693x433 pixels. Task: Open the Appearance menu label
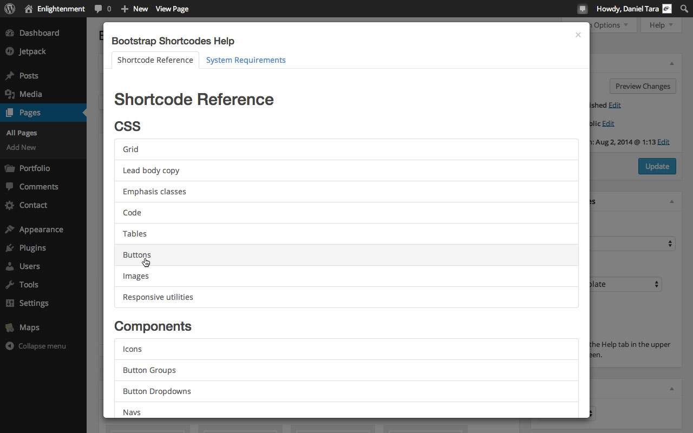pyautogui.click(x=41, y=229)
